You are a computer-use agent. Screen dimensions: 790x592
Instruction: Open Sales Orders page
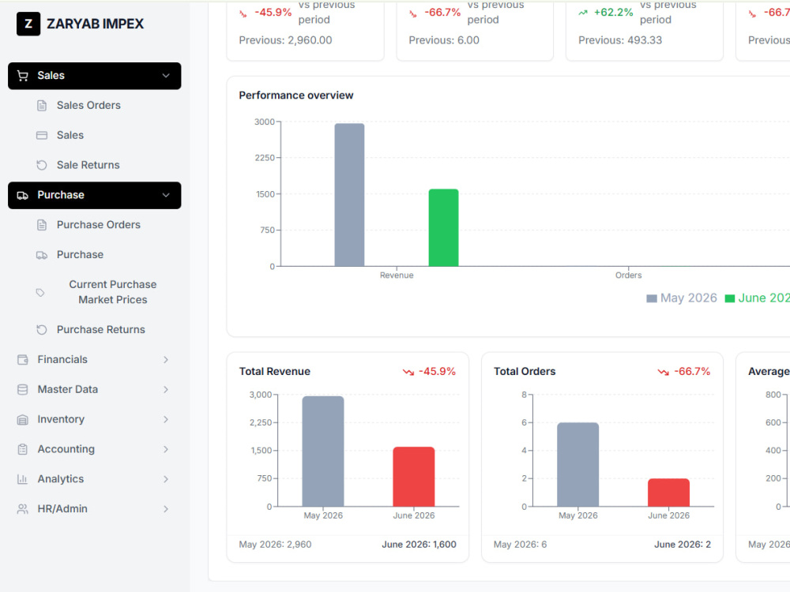tap(88, 105)
